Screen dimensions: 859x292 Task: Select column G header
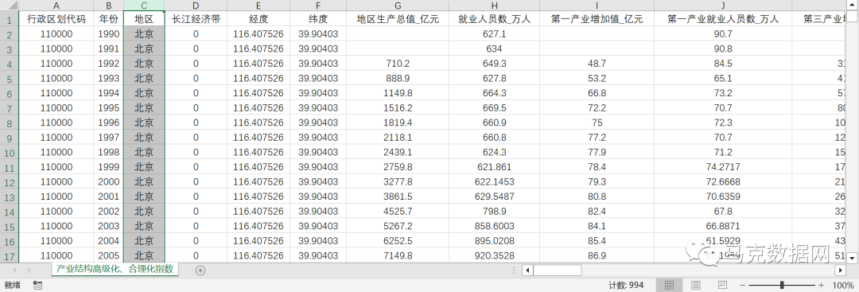click(398, 6)
